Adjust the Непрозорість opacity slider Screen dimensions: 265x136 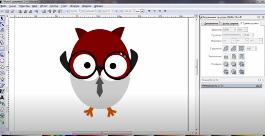pos(231,86)
